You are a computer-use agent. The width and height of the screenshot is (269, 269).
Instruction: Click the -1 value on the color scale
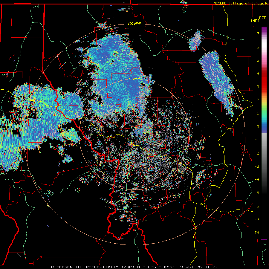[257, 140]
